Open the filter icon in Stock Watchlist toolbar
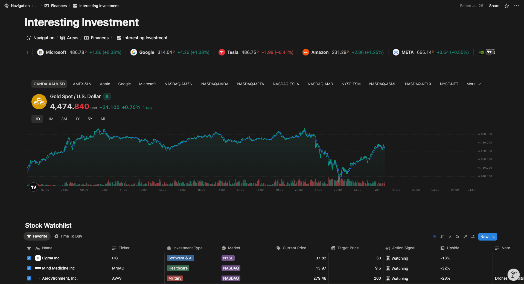Viewport: 524px width, 284px height. click(x=435, y=237)
